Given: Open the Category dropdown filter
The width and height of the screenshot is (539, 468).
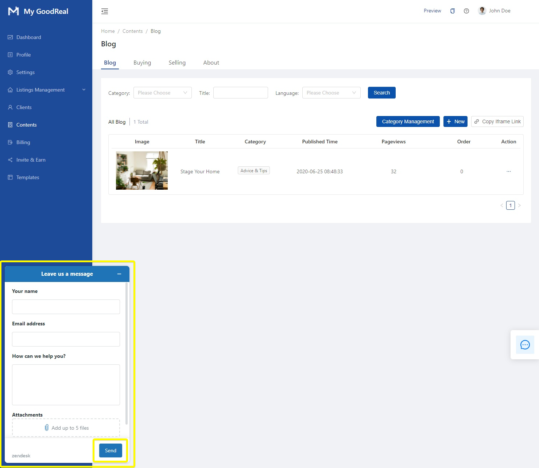Looking at the screenshot, I should click(x=162, y=93).
